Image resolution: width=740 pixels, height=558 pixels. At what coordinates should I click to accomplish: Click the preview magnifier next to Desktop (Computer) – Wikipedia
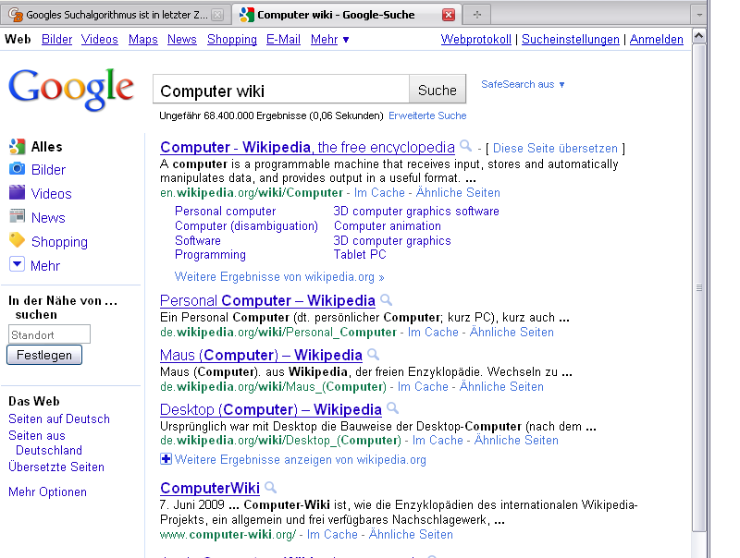tap(392, 408)
